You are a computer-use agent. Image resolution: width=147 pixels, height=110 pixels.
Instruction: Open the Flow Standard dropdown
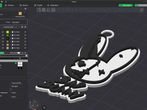point(18,22)
